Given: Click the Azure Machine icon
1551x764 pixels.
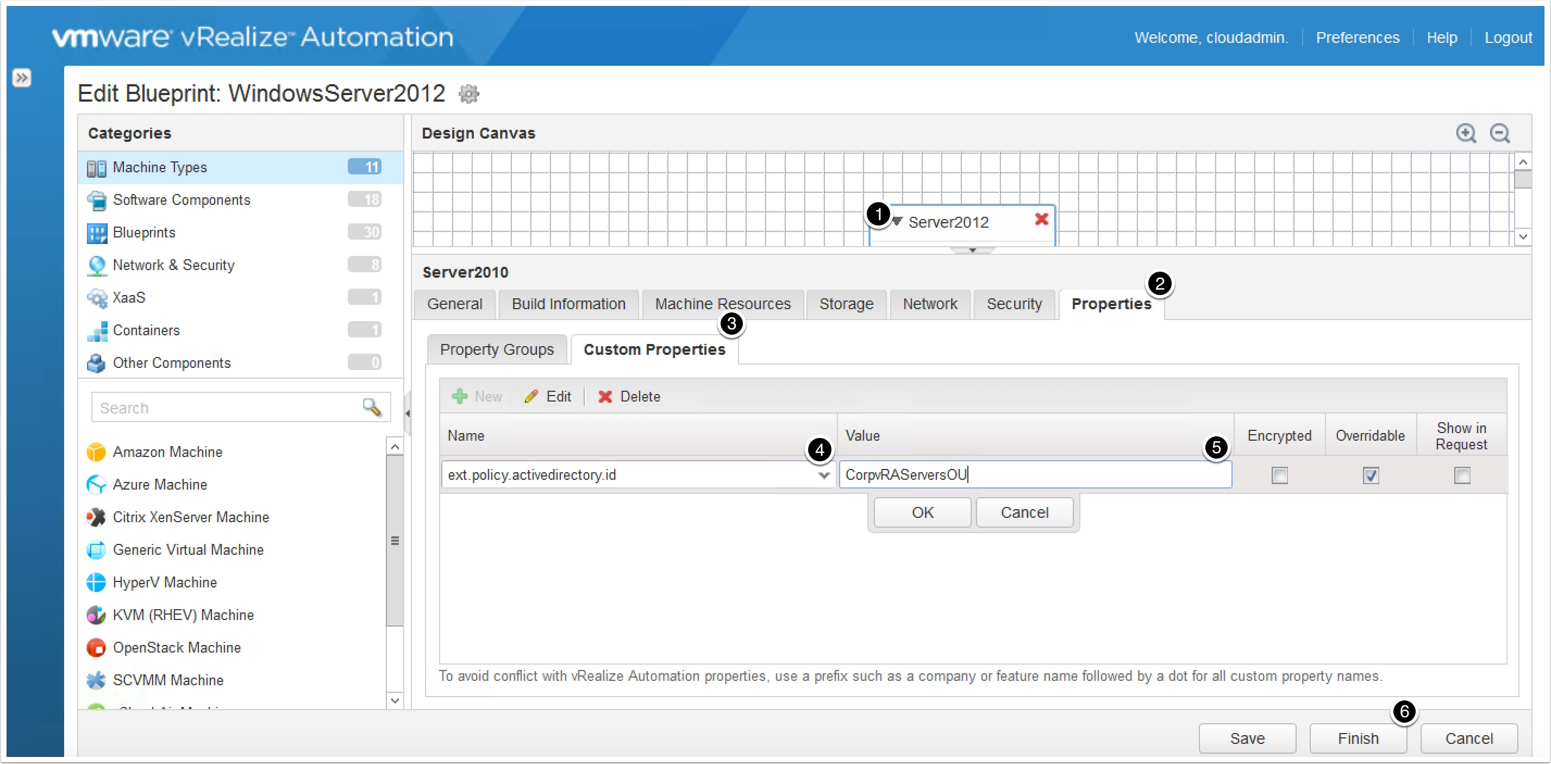Looking at the screenshot, I should pyautogui.click(x=96, y=485).
